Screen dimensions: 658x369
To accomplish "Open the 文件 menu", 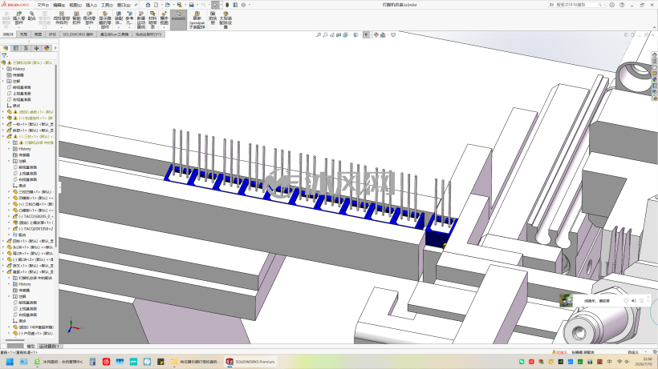I will 43,5.
